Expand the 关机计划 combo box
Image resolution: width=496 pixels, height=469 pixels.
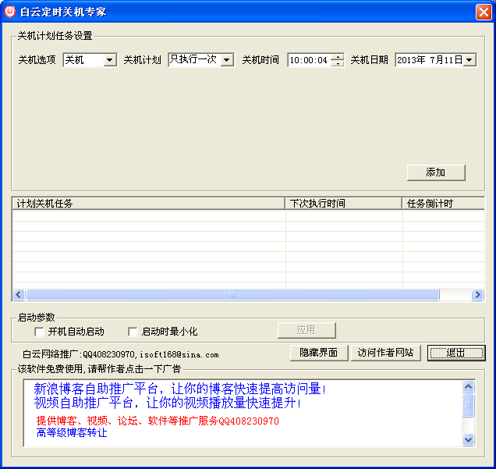point(226,60)
